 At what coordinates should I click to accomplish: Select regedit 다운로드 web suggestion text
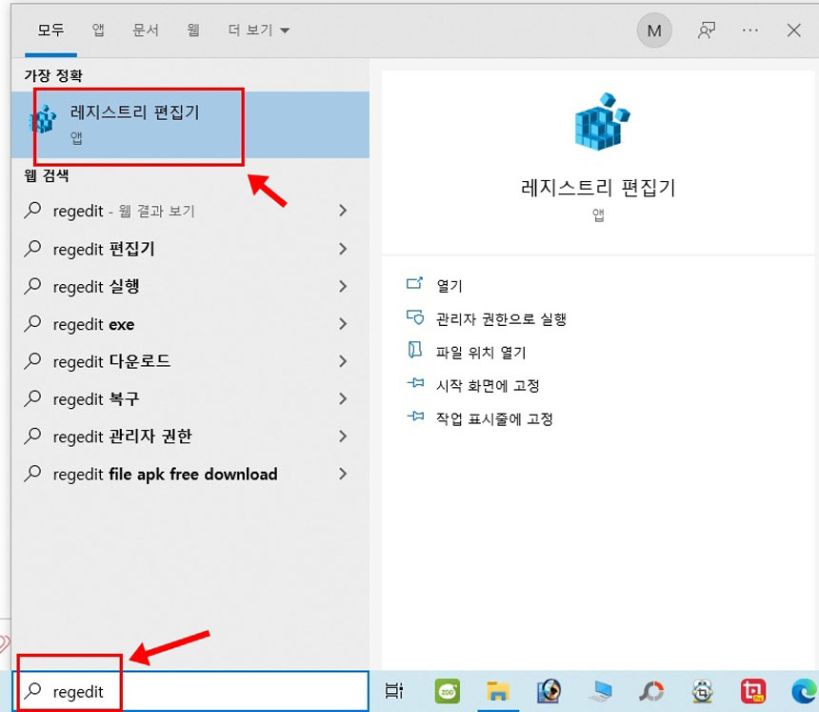(x=111, y=361)
